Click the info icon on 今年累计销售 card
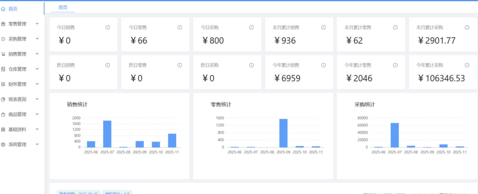Screen dimensions: 478x194 pyautogui.click(x=324, y=65)
